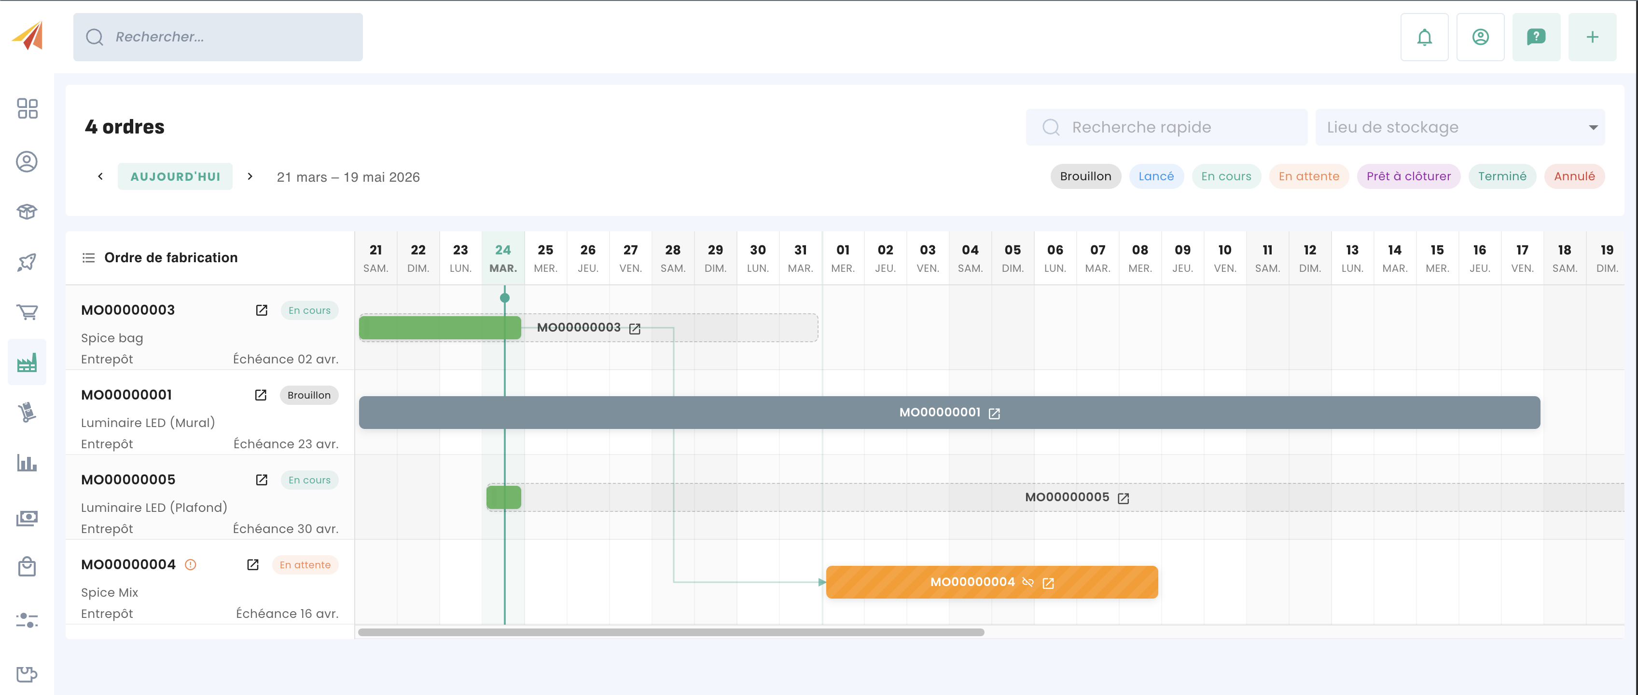Open MO00000003 external link icon in list
The width and height of the screenshot is (1638, 695).
pos(262,310)
